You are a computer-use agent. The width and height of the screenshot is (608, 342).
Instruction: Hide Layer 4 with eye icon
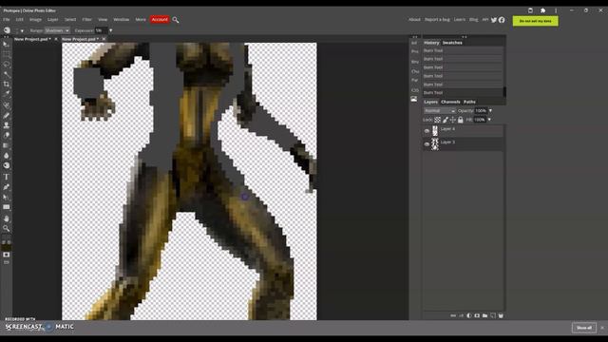pyautogui.click(x=427, y=131)
